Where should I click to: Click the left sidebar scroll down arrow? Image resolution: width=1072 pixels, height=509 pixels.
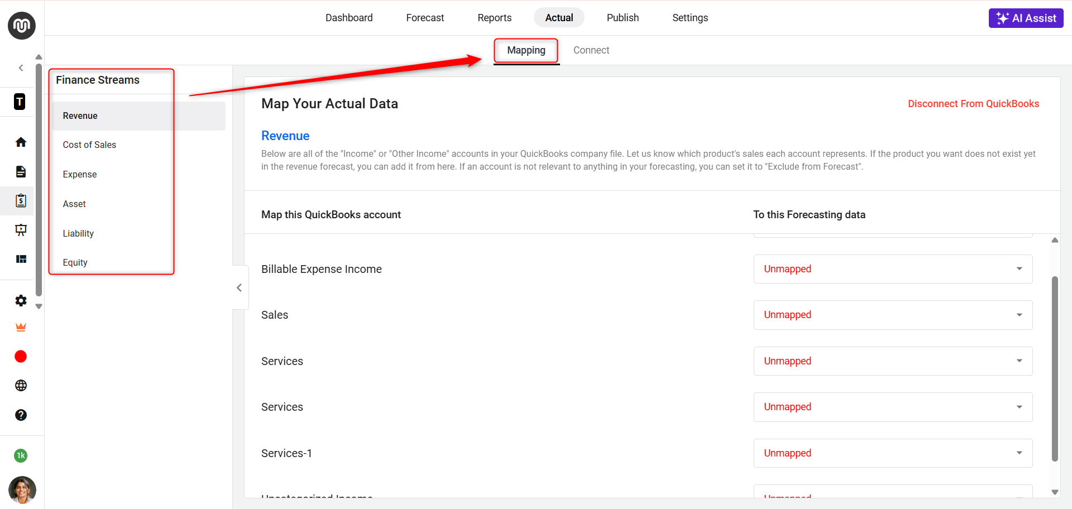[x=39, y=306]
